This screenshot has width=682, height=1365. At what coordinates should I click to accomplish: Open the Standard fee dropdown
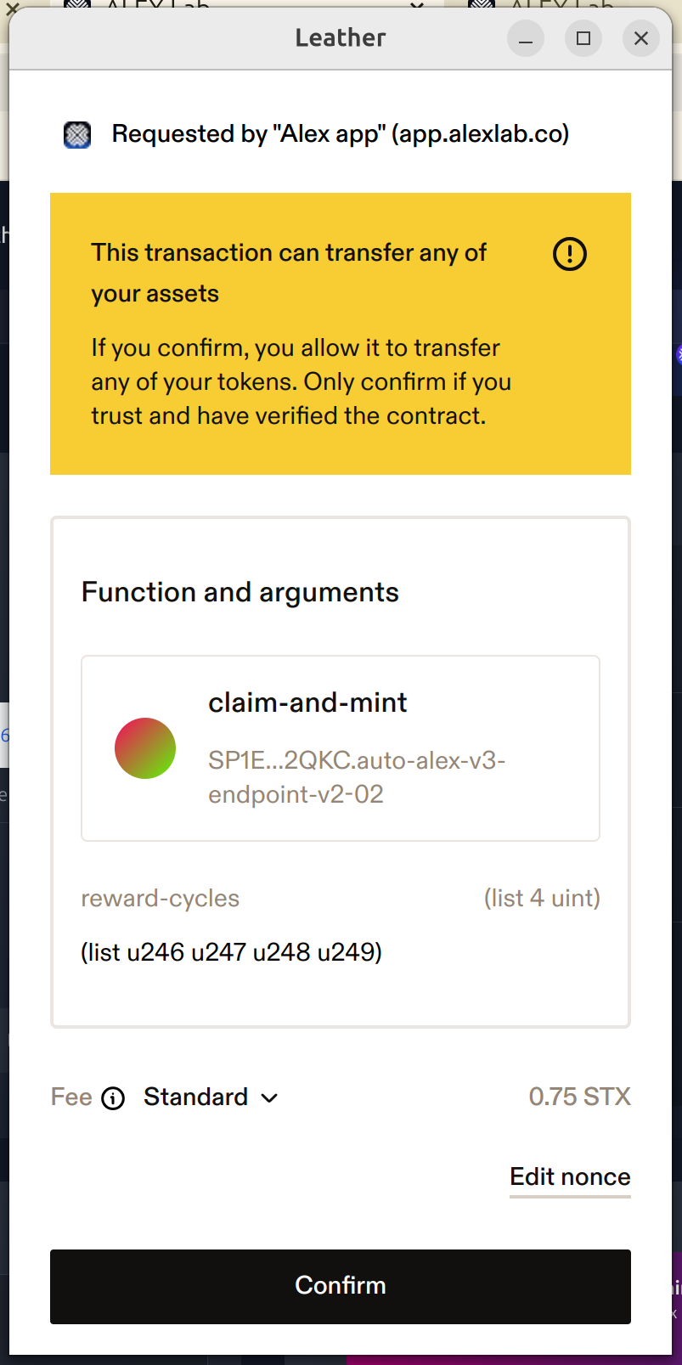click(196, 1097)
